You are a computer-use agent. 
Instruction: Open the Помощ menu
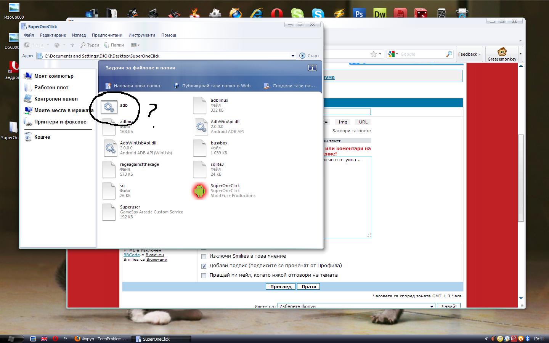point(169,35)
